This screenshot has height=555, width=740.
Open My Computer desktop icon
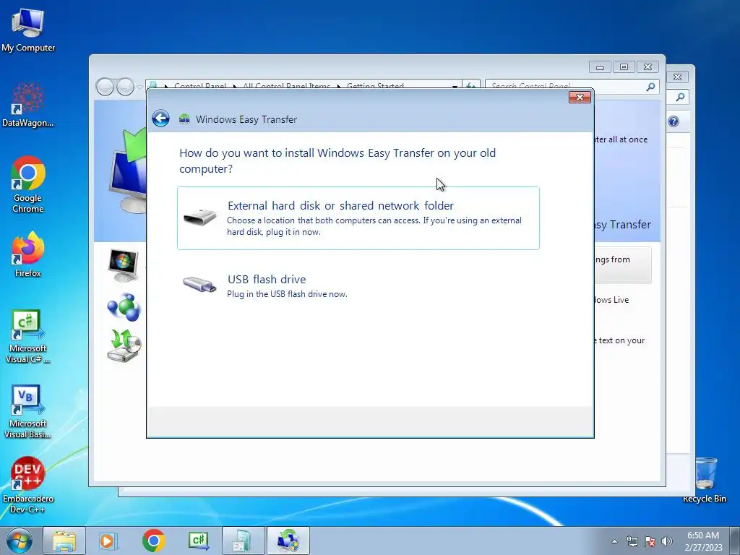coord(28,30)
